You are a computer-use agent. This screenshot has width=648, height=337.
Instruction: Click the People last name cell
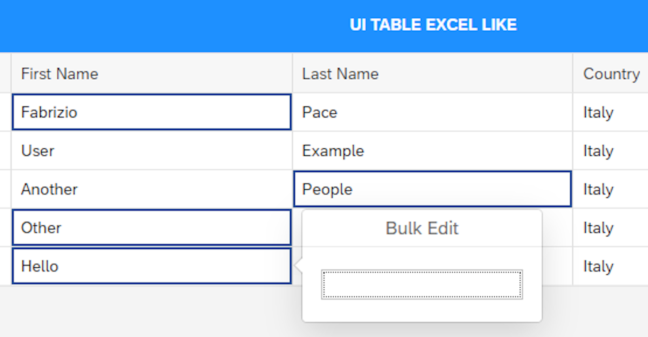tap(432, 189)
